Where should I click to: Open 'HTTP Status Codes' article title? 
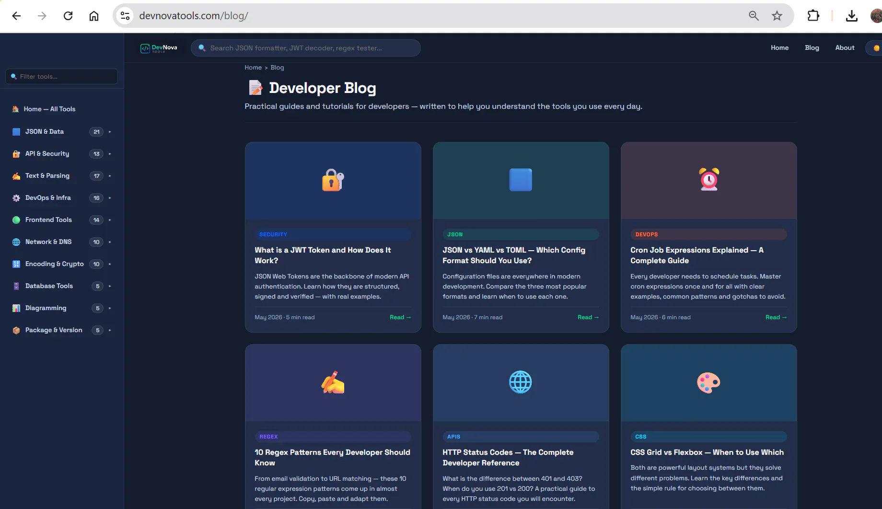(x=508, y=458)
